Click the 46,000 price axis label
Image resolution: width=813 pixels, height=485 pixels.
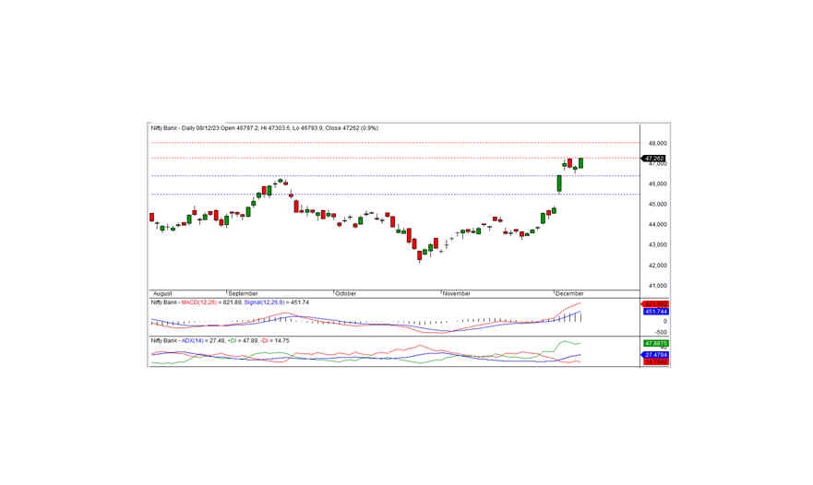click(657, 183)
